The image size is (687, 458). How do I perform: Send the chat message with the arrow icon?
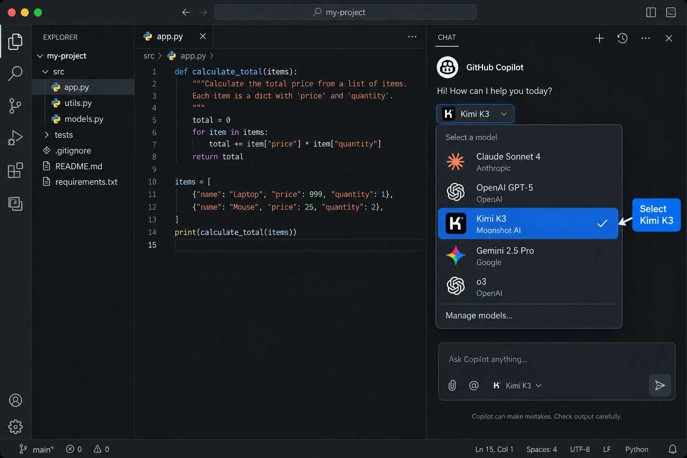(x=660, y=385)
